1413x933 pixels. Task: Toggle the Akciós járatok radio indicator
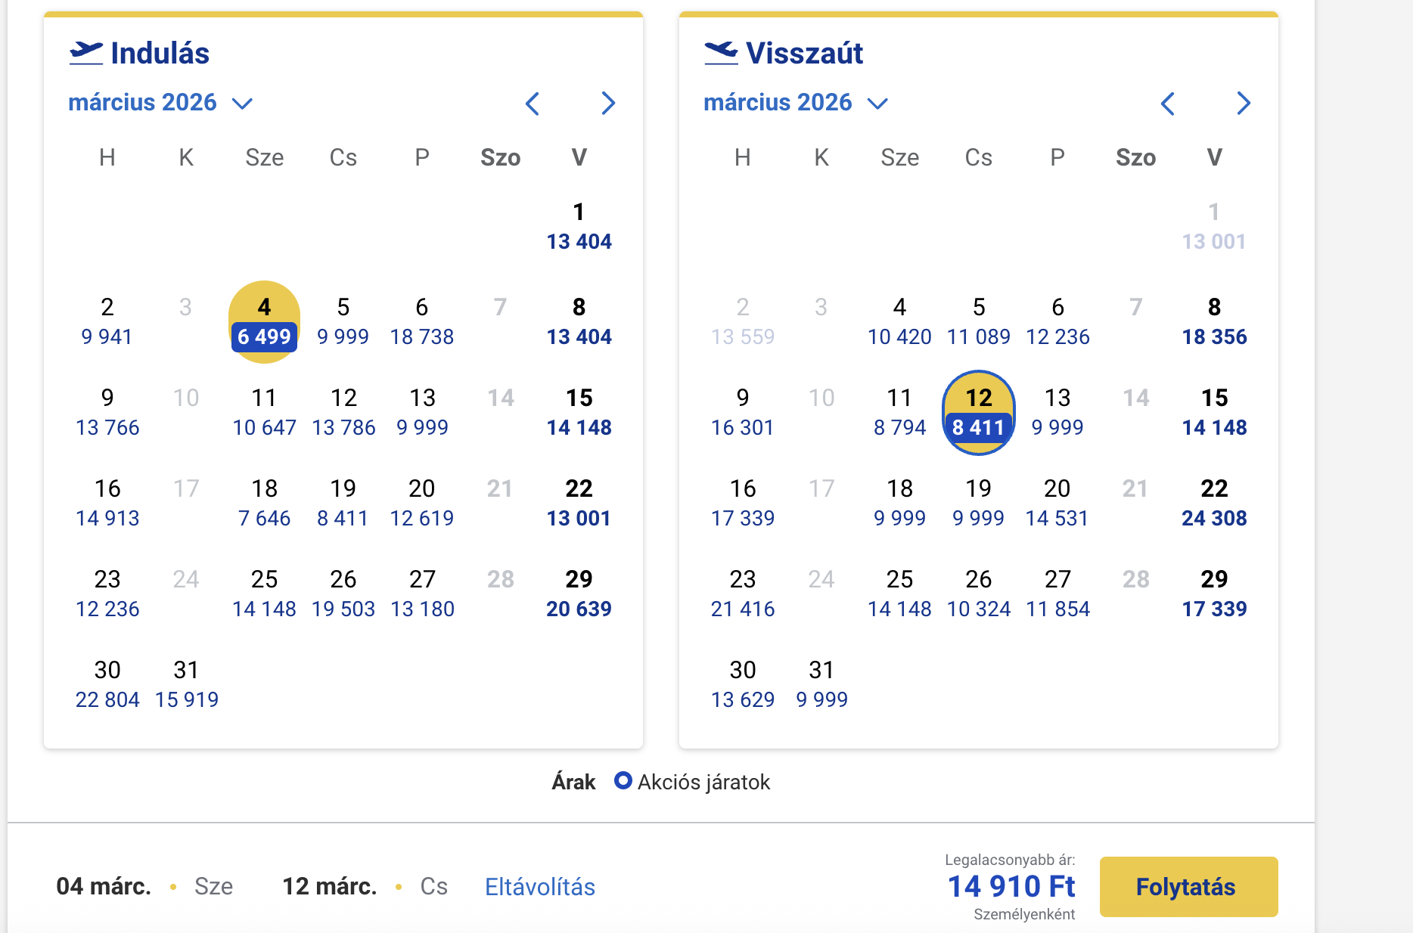coord(623,781)
